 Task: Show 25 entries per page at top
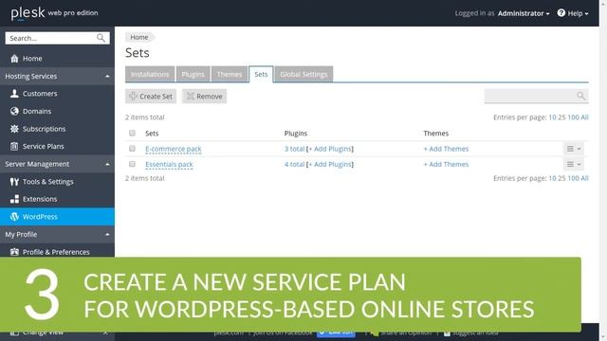[561, 117]
